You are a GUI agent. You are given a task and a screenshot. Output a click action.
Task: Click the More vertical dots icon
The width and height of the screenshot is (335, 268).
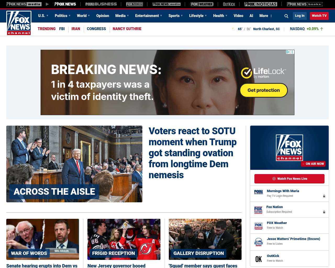[271, 16]
